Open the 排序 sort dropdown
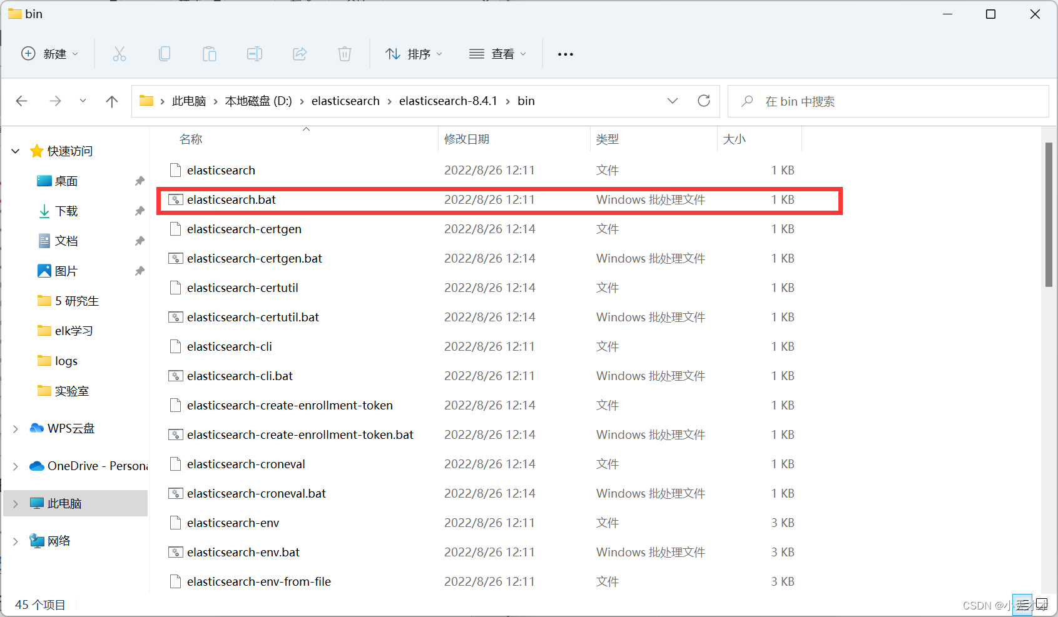 (414, 54)
